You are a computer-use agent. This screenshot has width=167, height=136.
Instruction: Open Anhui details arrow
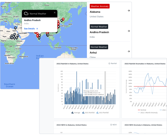[x=129, y=51]
